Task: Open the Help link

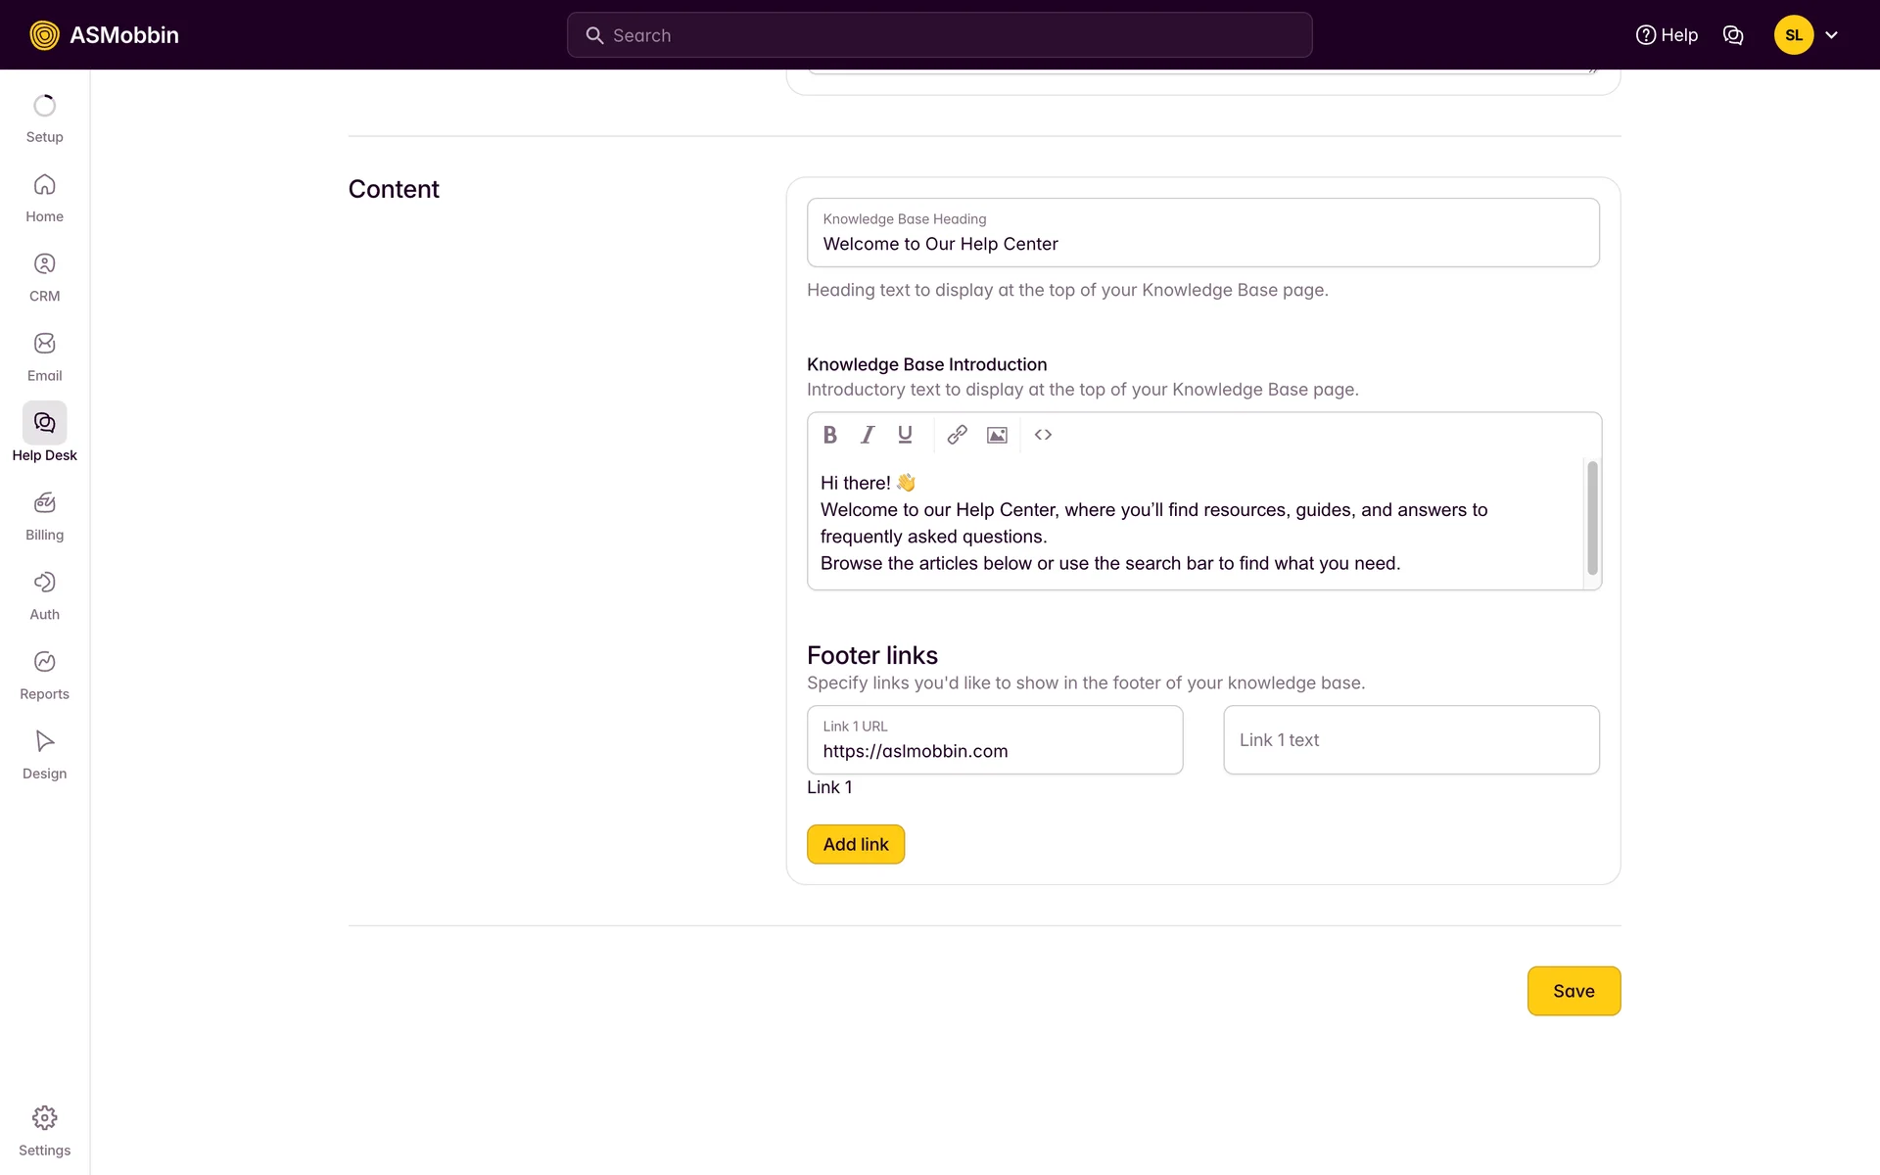Action: pos(1667,35)
